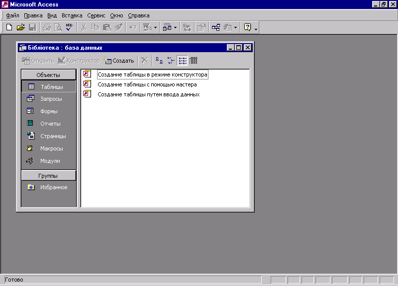The image size is (398, 286).
Task: Click the Готово status bar text
Action: (x=14, y=280)
